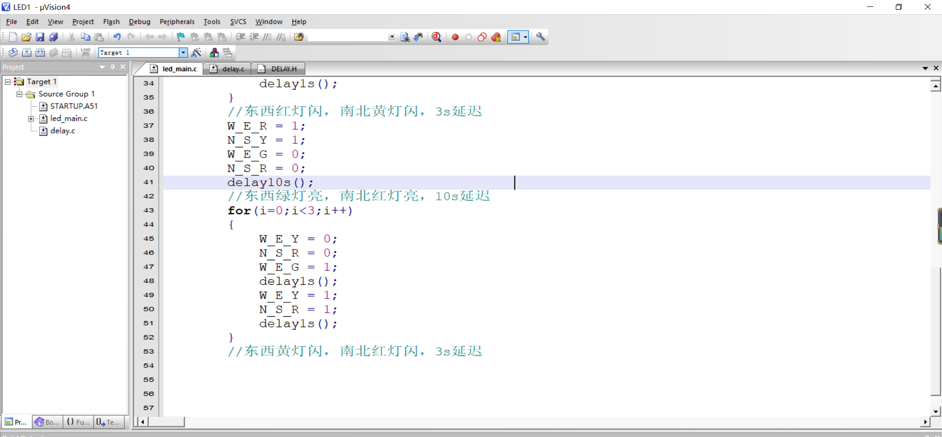Toggle disable on all breakpoints icon
This screenshot has width=942, height=437.
(482, 37)
